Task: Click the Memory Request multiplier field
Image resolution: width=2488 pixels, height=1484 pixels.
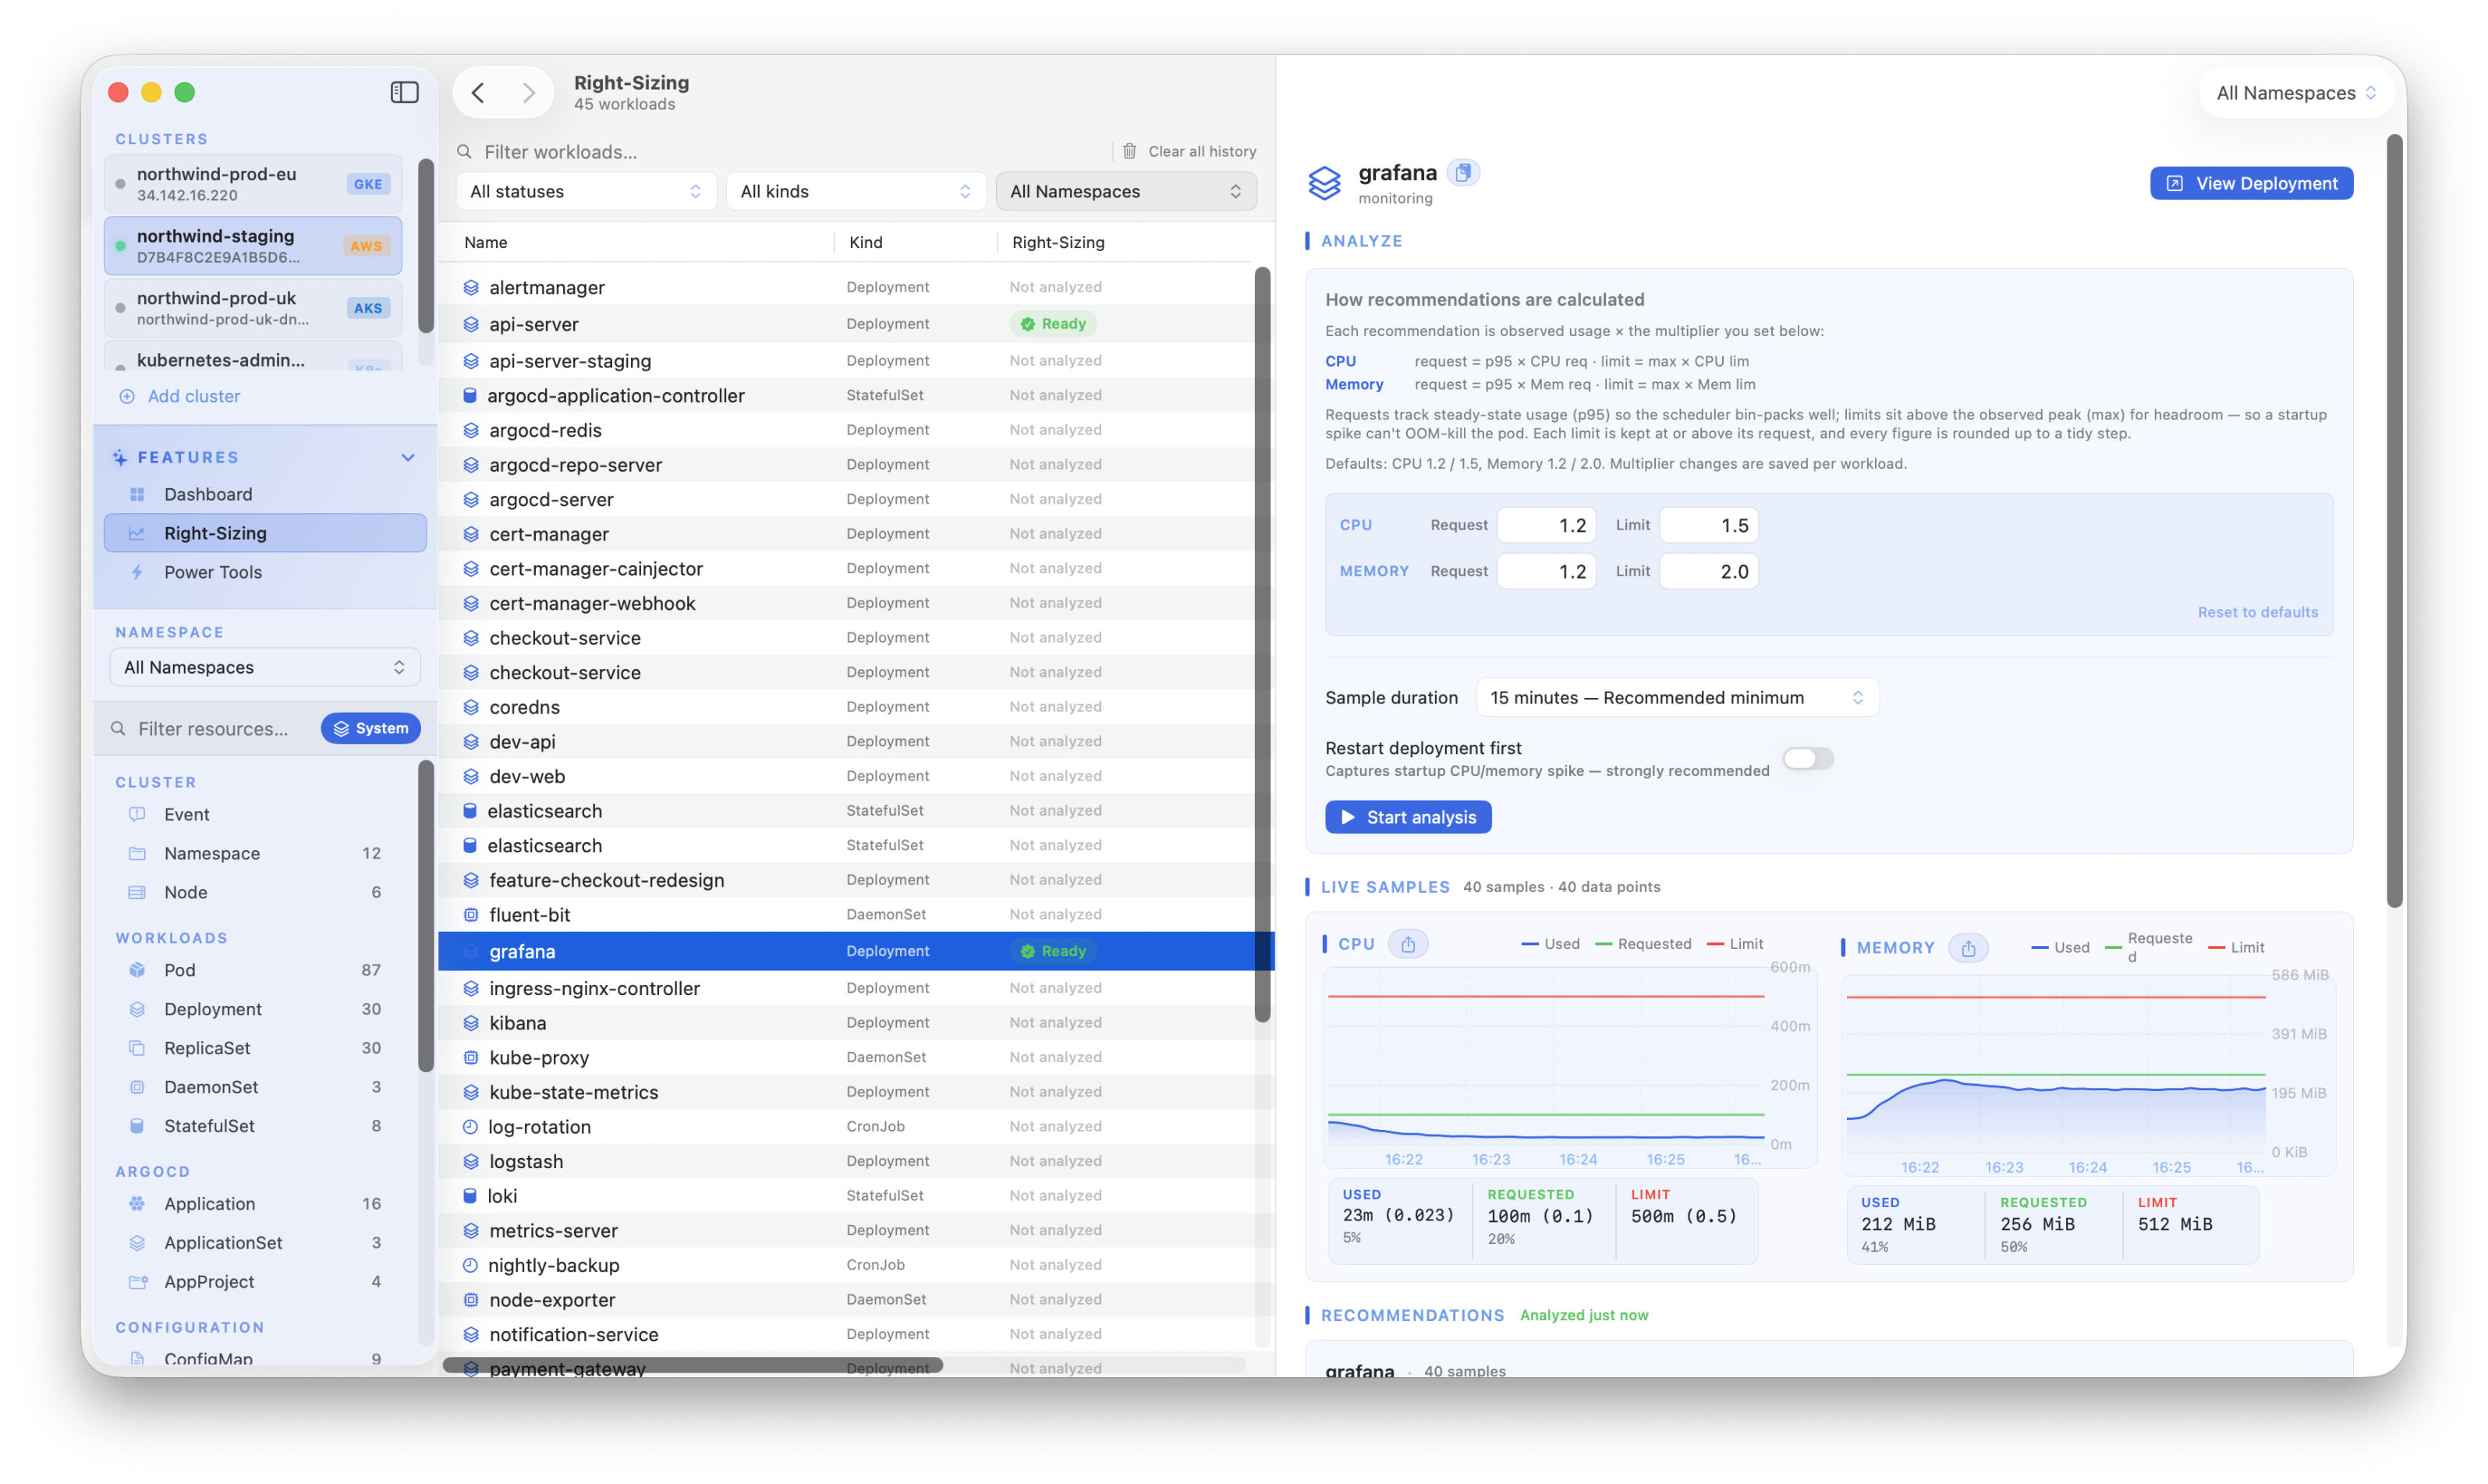Action: (1547, 571)
